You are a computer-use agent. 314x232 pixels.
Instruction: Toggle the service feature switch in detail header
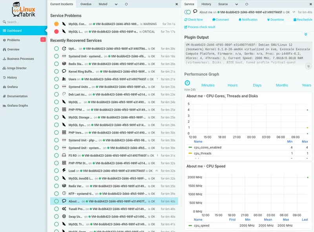pos(188,12)
